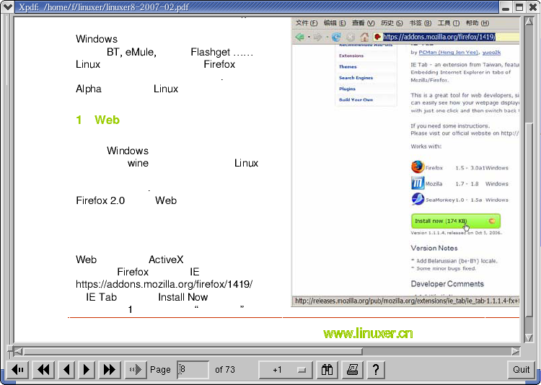Image resolution: width=541 pixels, height=385 pixels.
Task: Click the Mozilla logo icon
Action: click(x=418, y=183)
